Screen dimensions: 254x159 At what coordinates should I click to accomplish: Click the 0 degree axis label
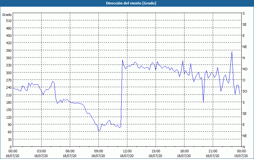[11, 147]
